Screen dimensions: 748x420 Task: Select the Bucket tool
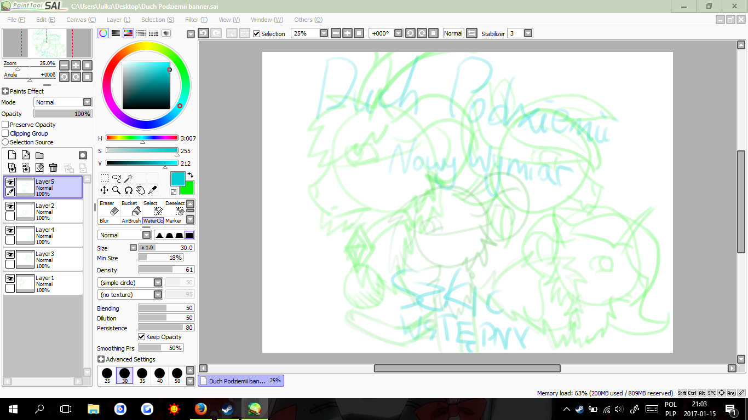(131, 209)
